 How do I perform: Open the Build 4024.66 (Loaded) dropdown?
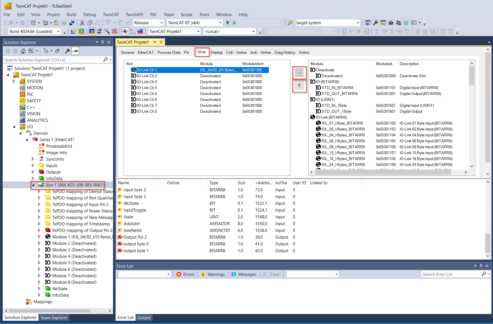(x=35, y=31)
